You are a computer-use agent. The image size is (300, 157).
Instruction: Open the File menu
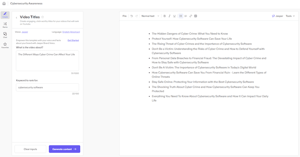124,16
